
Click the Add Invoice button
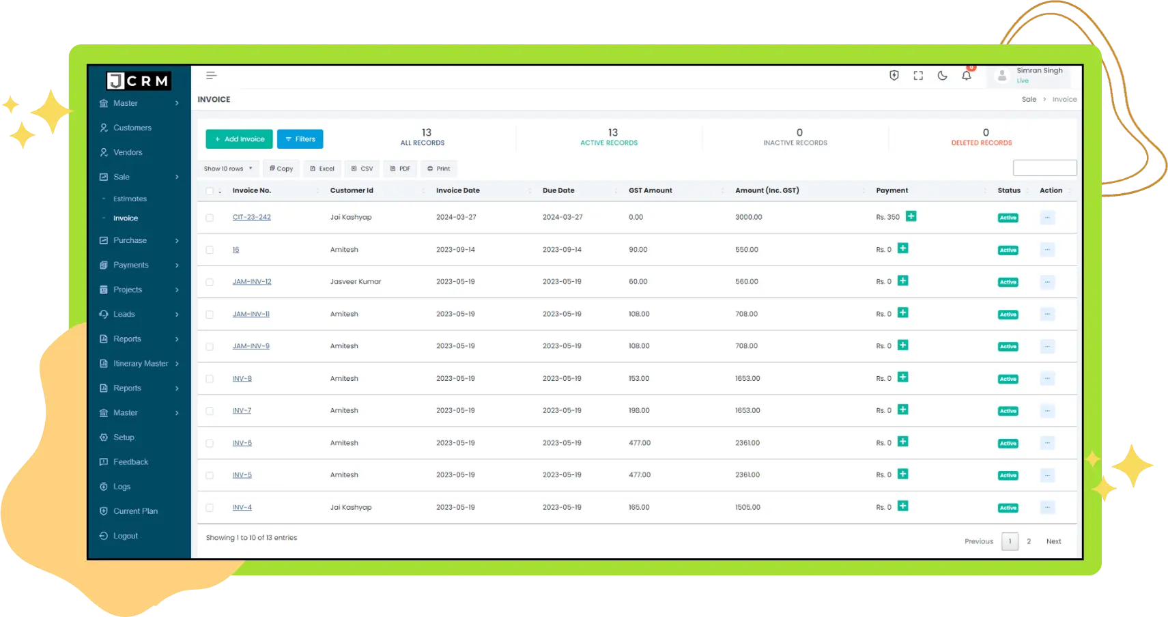point(238,139)
